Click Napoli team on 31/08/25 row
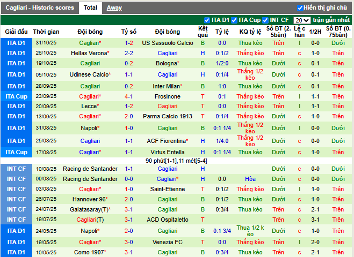This screenshot has height=257, width=354. click(90, 128)
